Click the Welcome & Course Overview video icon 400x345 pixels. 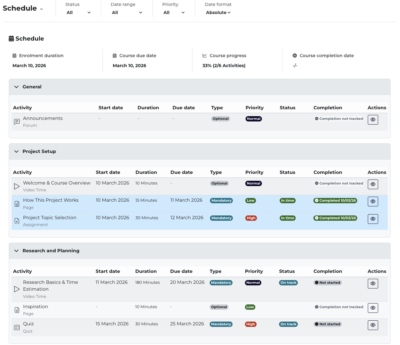17,186
